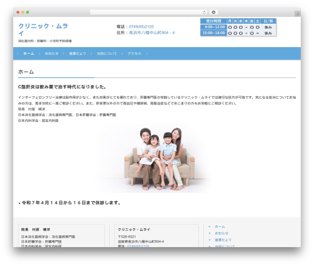Close the browser window with the red button
This screenshot has height=266, width=314.
tap(18, 12)
